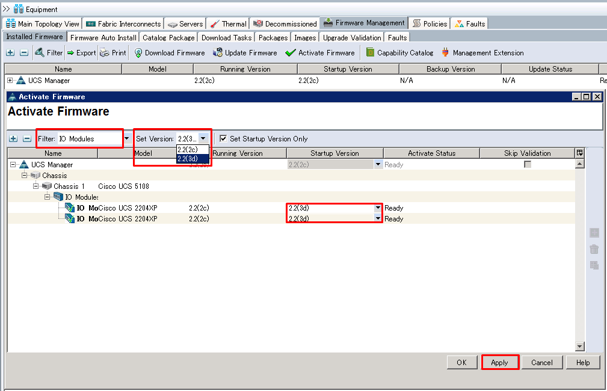Viewport: 607px width, 391px height.
Task: Click the Export toolbar item
Action: pyautogui.click(x=81, y=53)
